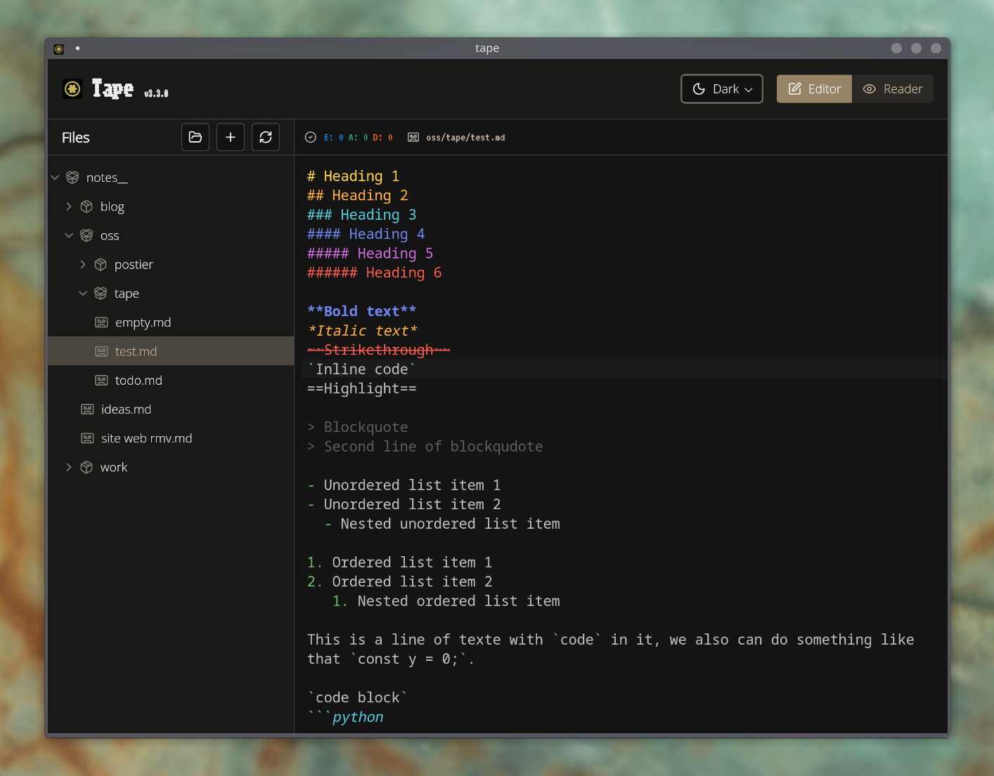Click the app icon in window title bar
This screenshot has width=994, height=776.
point(59,48)
